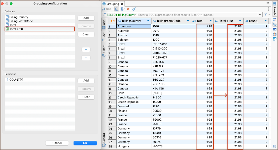This screenshot has width=278, height=150.
Task: Click the red X delete grouping icon
Action: [128, 9]
